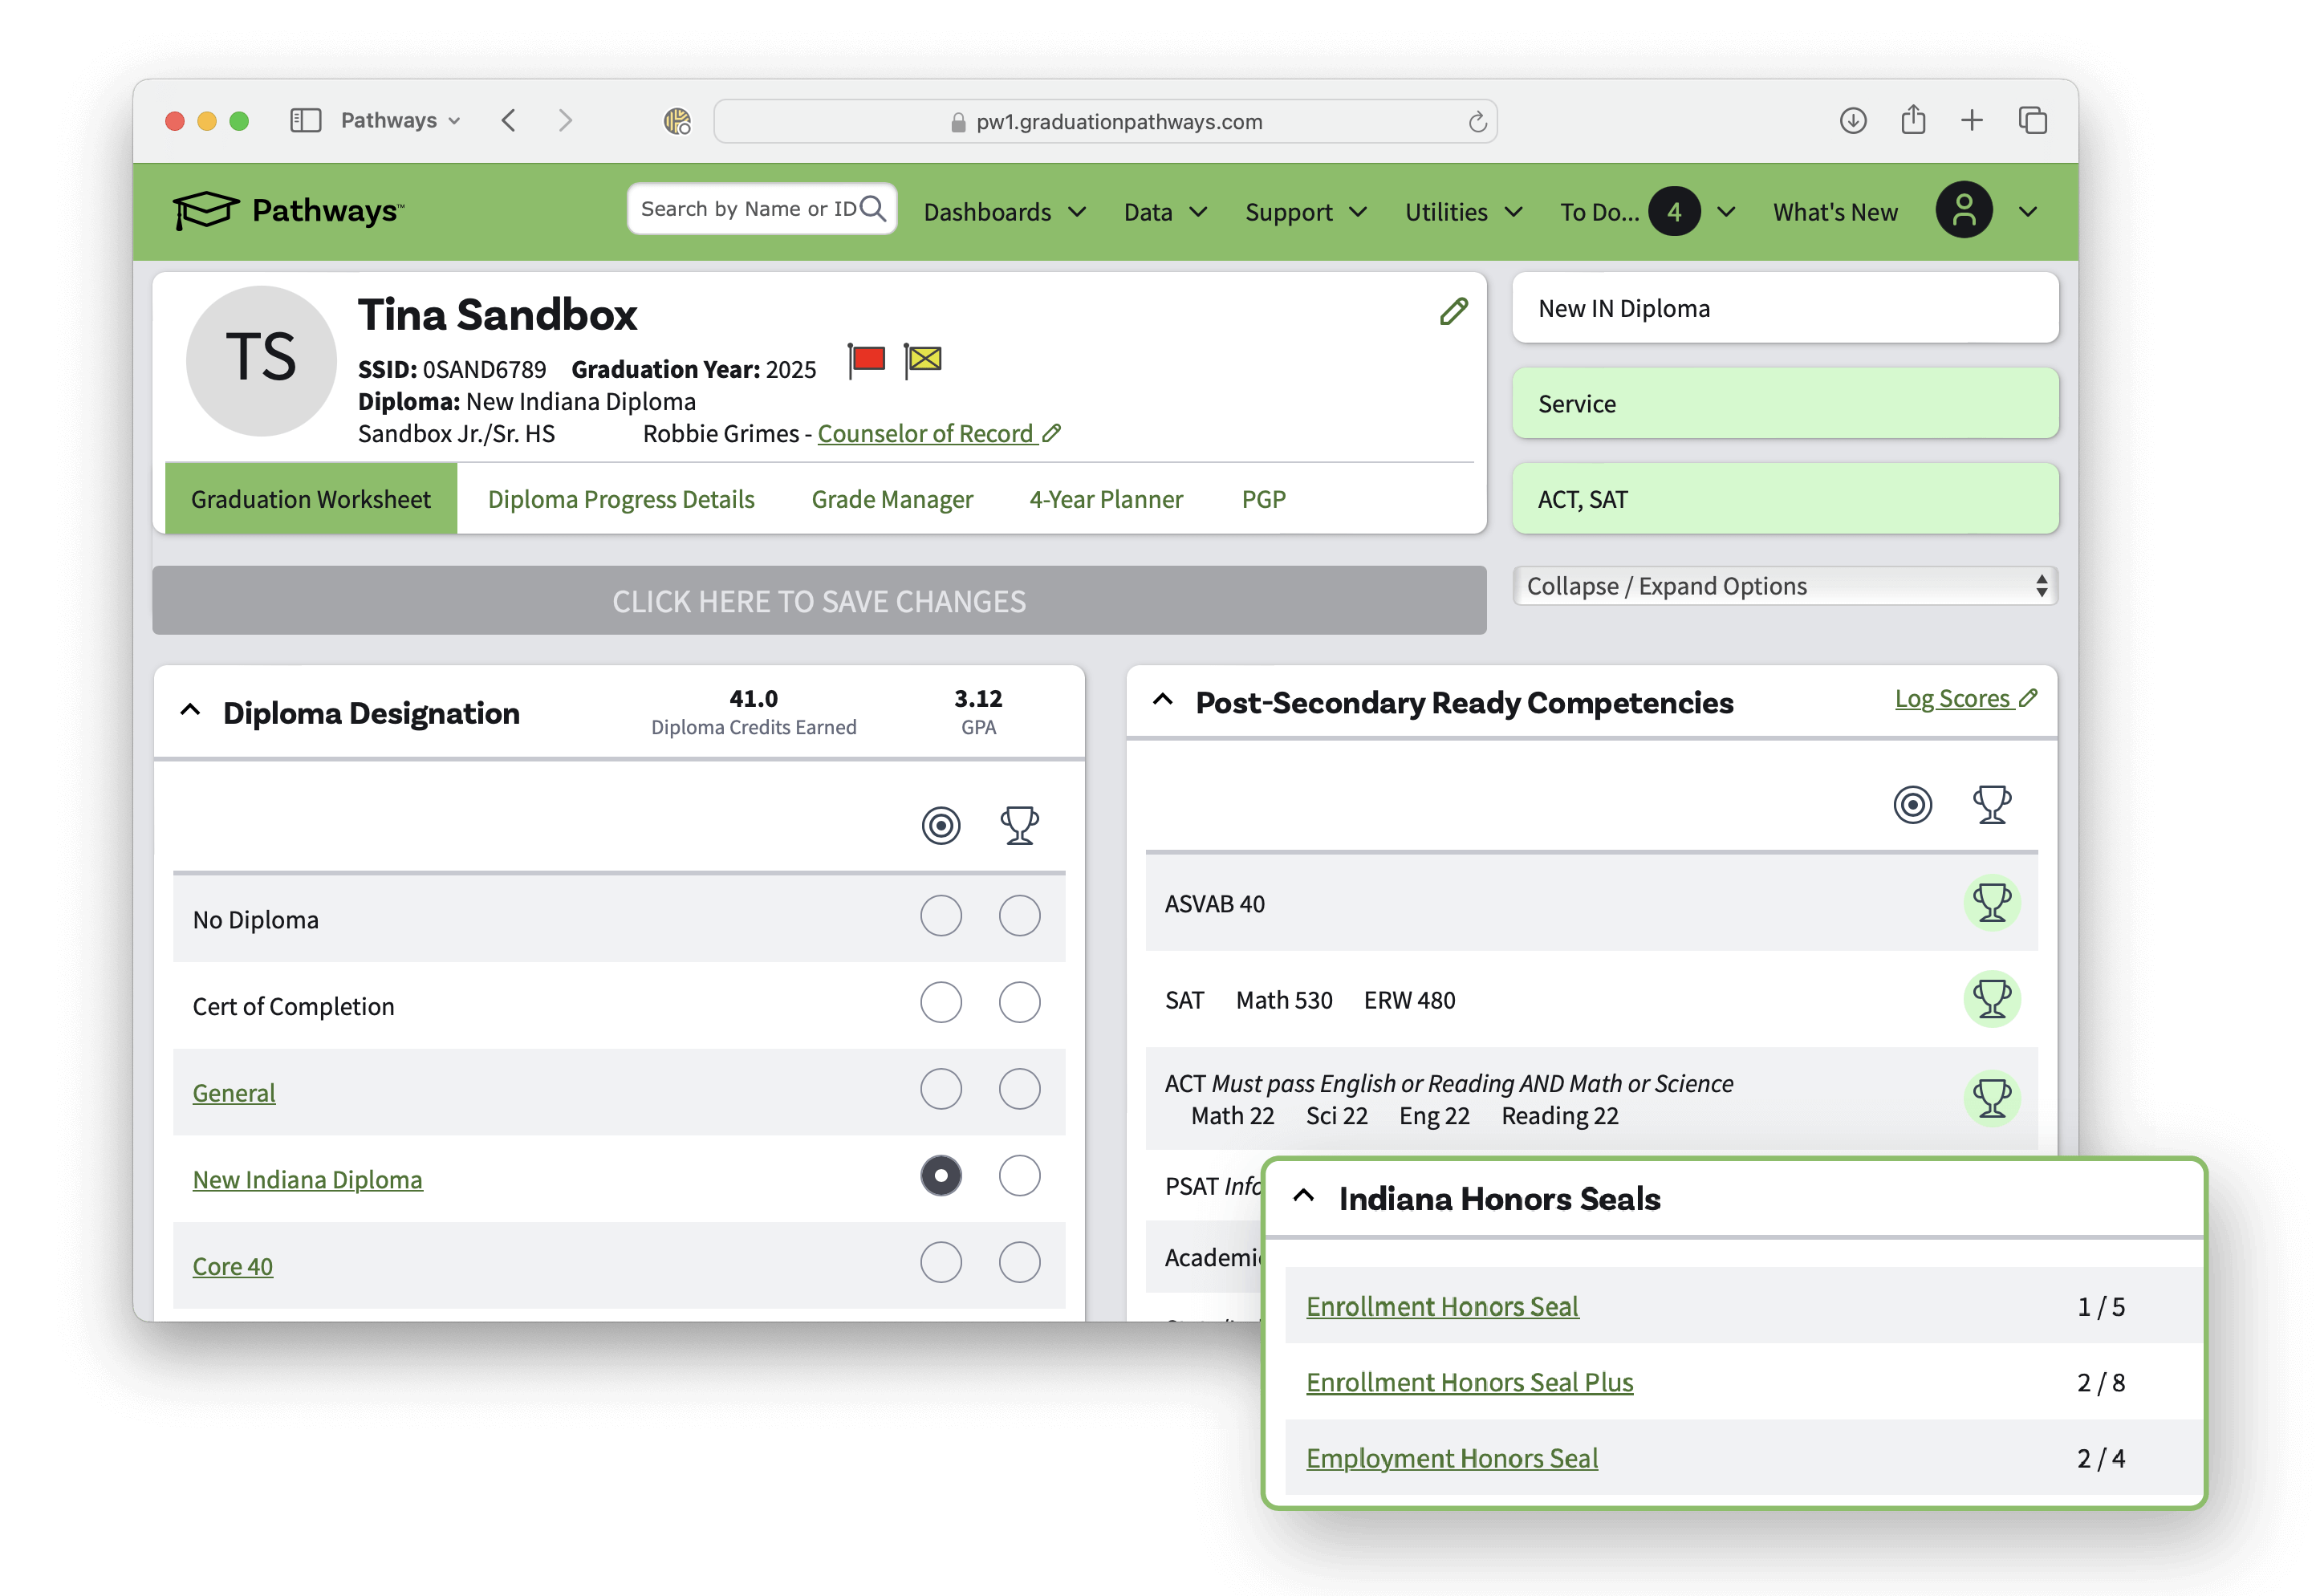Click the green Service card
The image size is (2320, 1596).
[x=1785, y=403]
